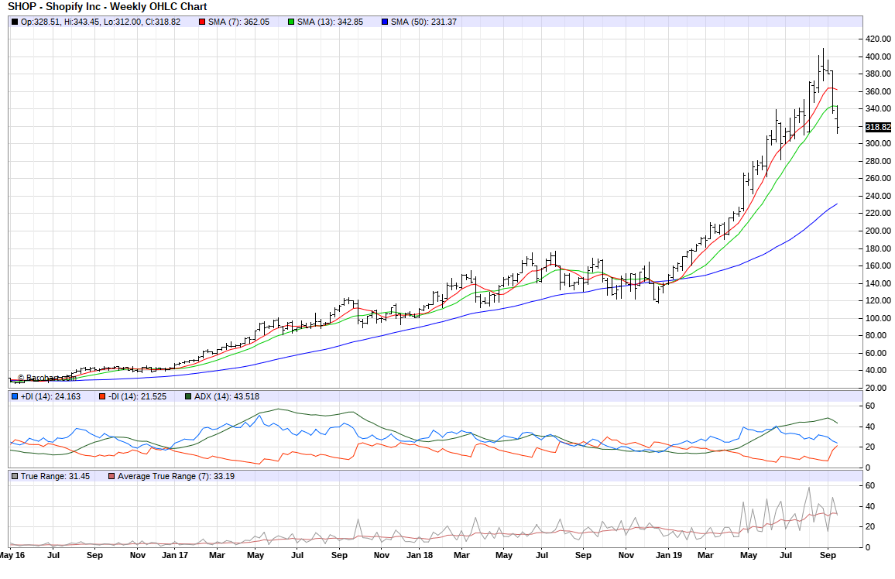This screenshot has height=579, width=895.
Task: Click the gray True Range legend marker
Action: tap(15, 476)
